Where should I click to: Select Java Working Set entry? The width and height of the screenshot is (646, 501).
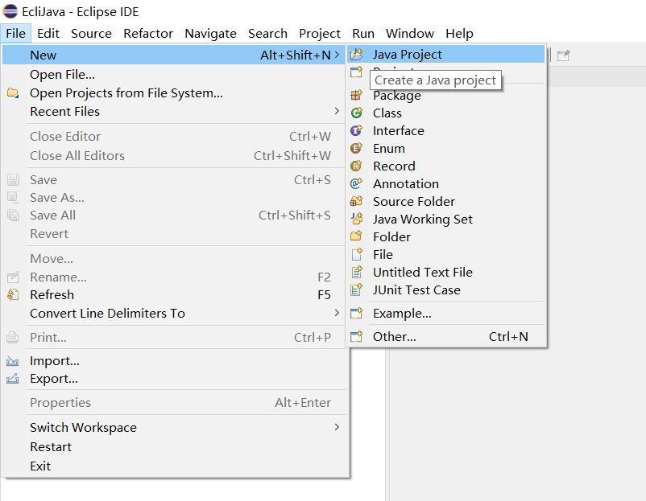click(x=445, y=219)
